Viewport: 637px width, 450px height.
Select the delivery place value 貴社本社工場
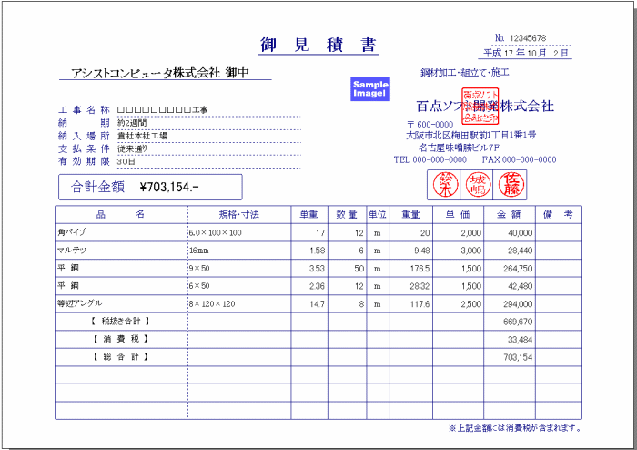142,136
